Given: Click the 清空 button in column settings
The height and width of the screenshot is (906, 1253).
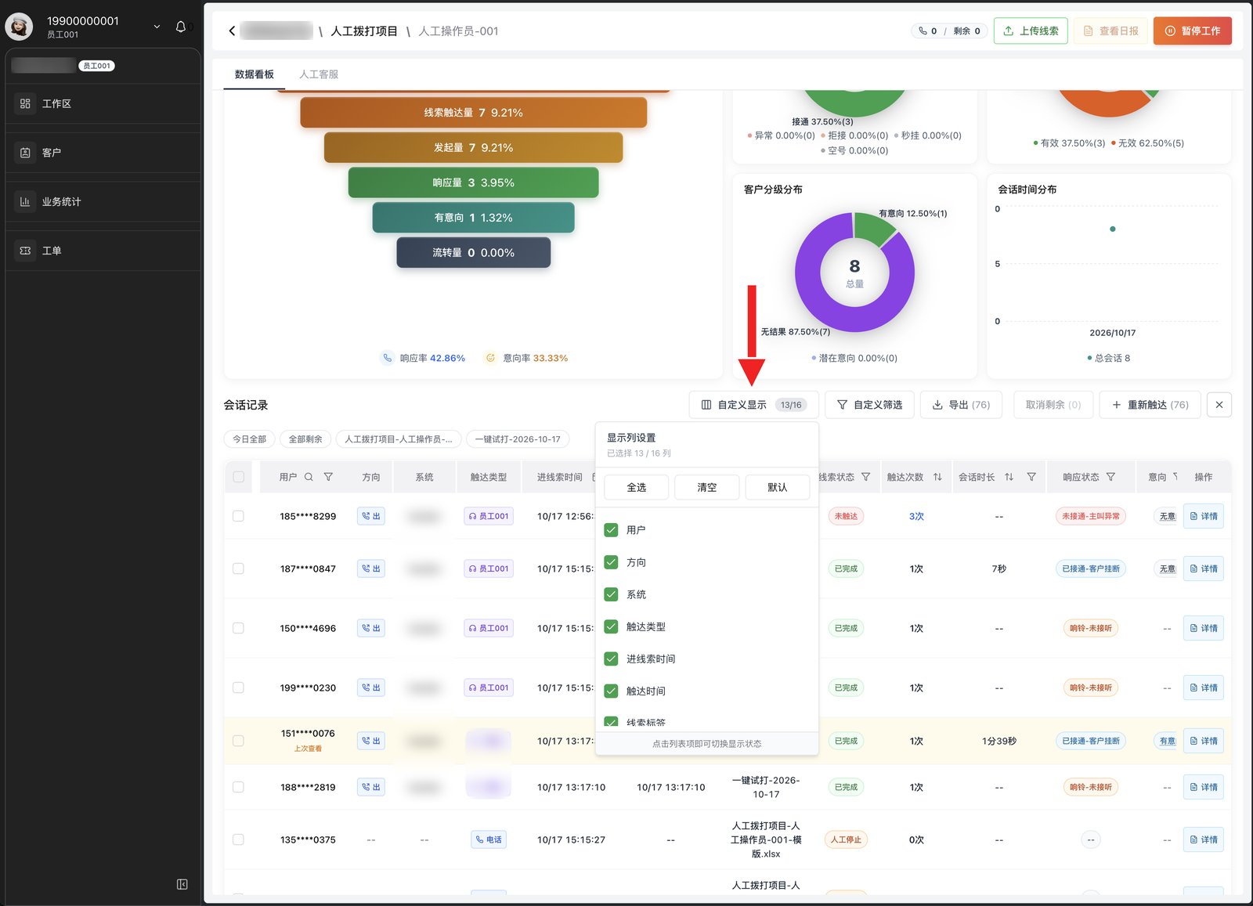Looking at the screenshot, I should 707,487.
